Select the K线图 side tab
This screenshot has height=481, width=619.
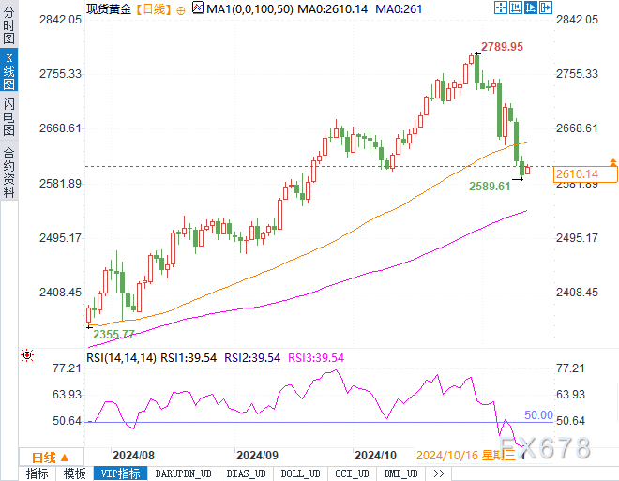(8, 71)
